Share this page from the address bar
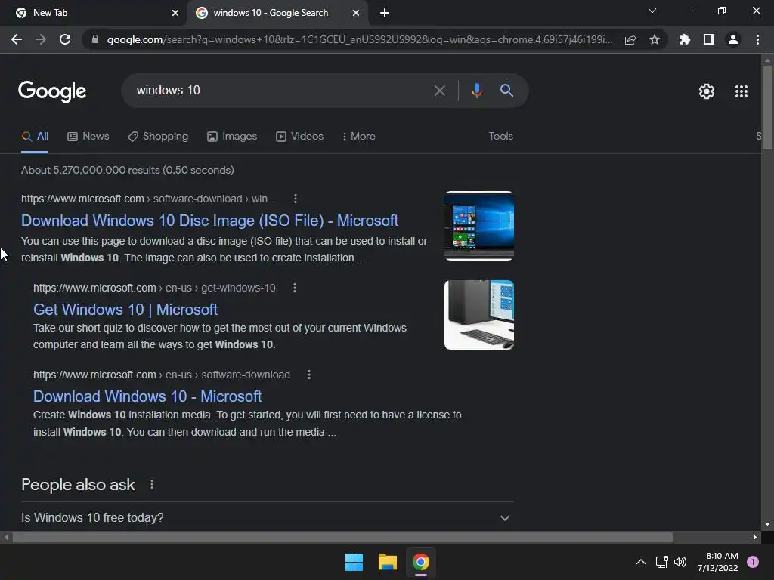Screen dimensions: 774x580 pos(630,39)
